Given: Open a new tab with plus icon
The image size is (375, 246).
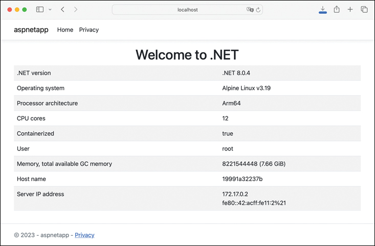Looking at the screenshot, I should click(x=350, y=10).
